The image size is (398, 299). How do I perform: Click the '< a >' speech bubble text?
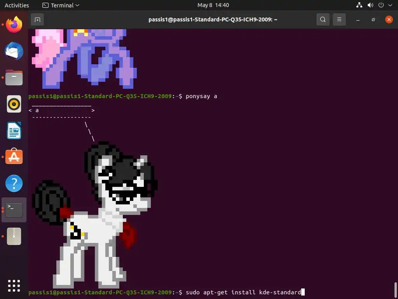coord(61,110)
